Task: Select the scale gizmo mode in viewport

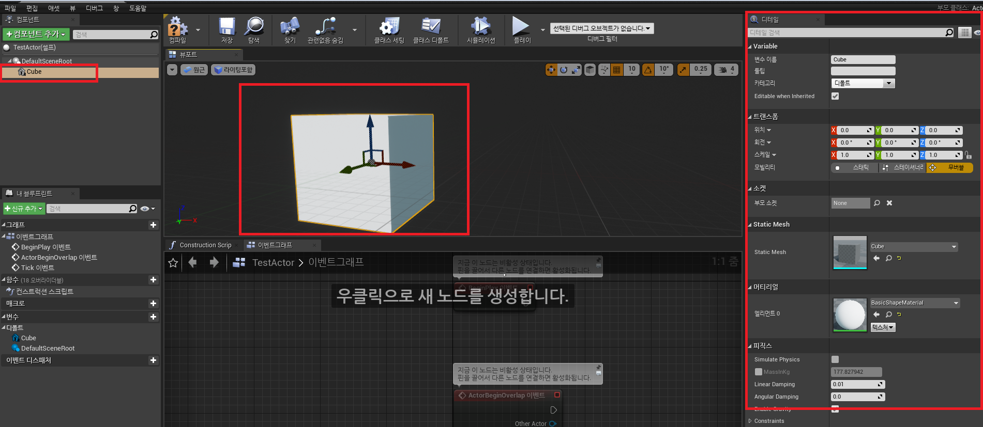Action: click(576, 70)
